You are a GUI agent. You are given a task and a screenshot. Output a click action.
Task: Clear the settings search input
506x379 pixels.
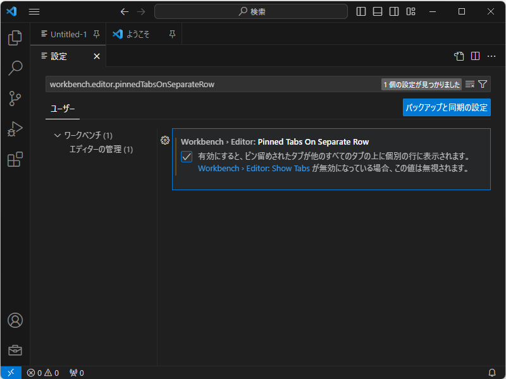(469, 84)
